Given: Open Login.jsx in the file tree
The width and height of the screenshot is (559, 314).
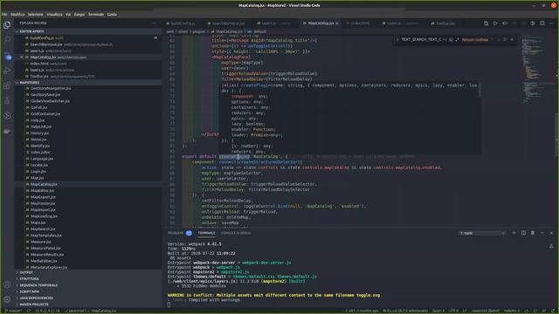Looking at the screenshot, I should click(38, 172).
